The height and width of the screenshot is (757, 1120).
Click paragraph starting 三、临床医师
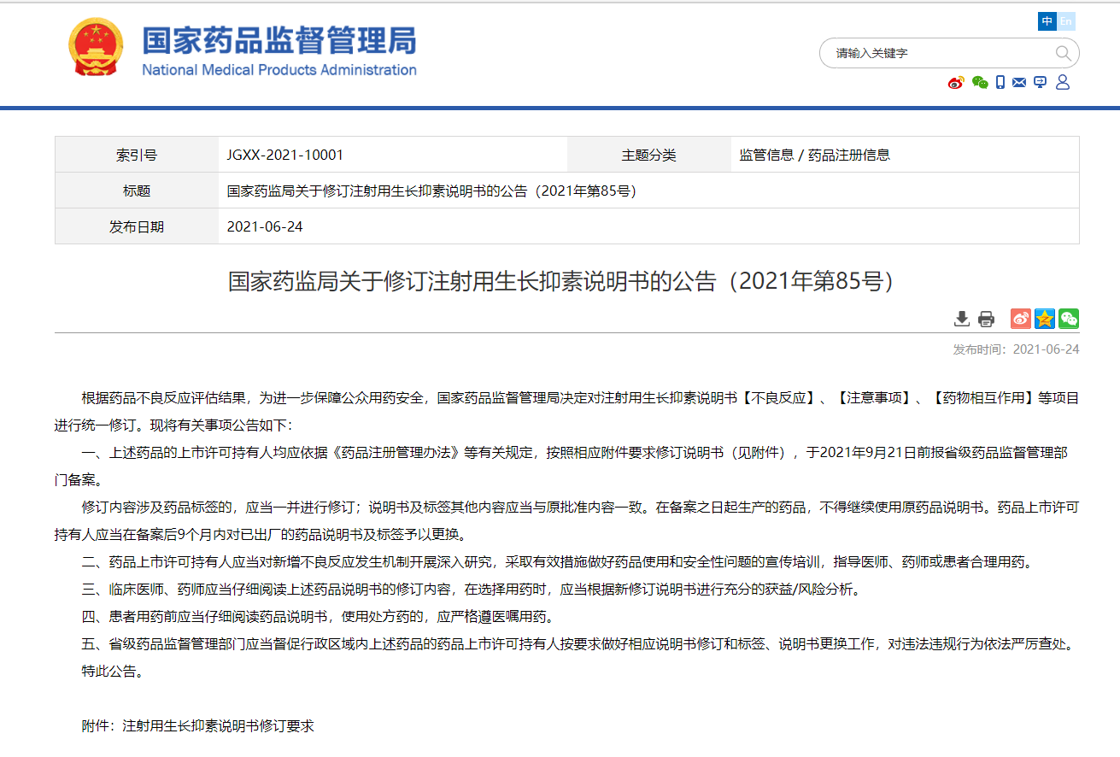point(471,590)
